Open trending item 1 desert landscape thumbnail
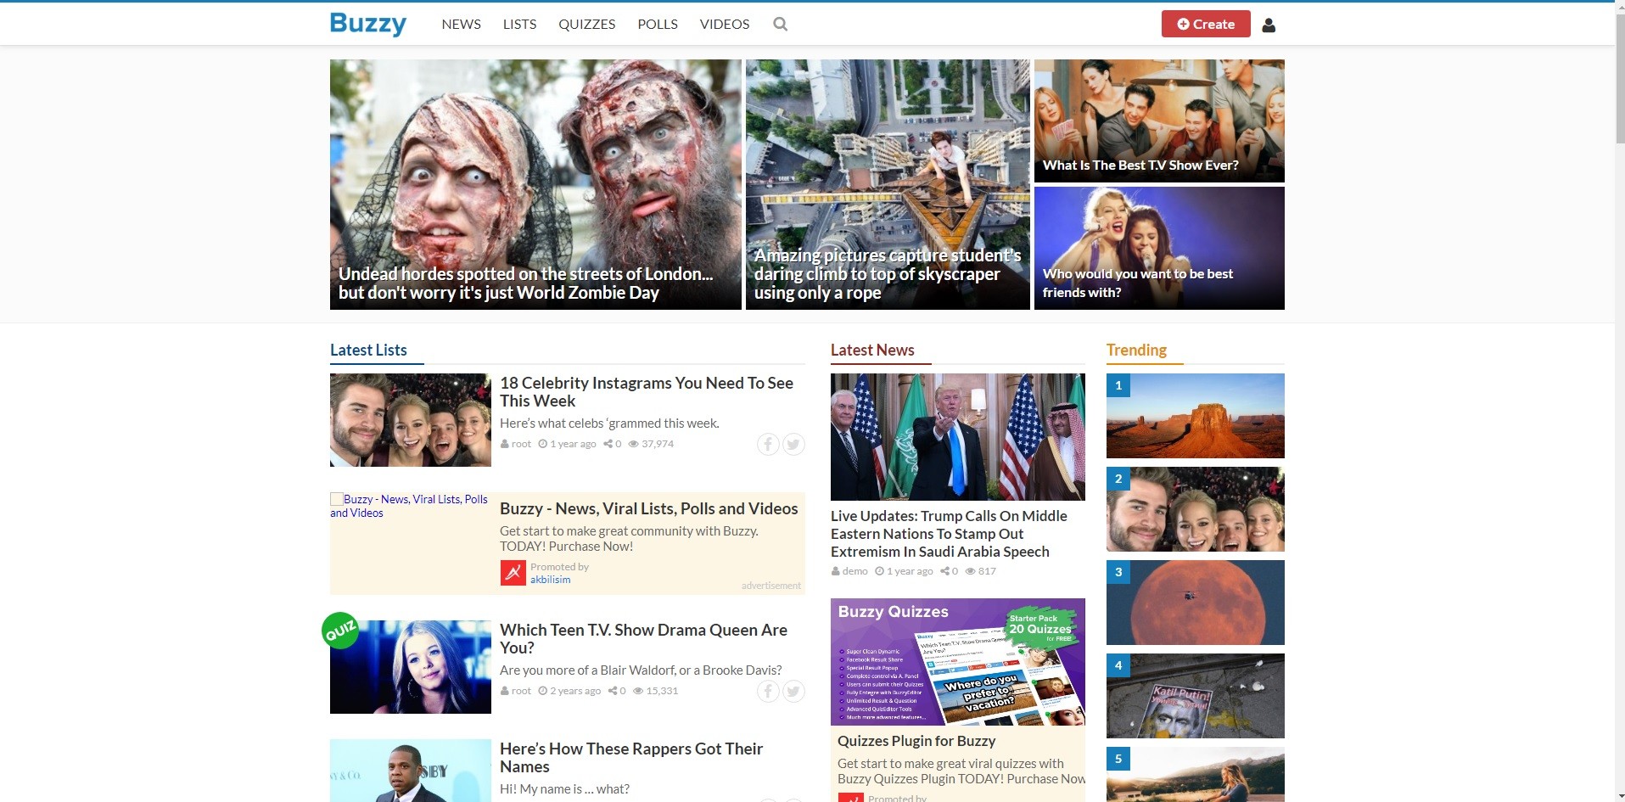Viewport: 1625px width, 802px height. (x=1196, y=416)
